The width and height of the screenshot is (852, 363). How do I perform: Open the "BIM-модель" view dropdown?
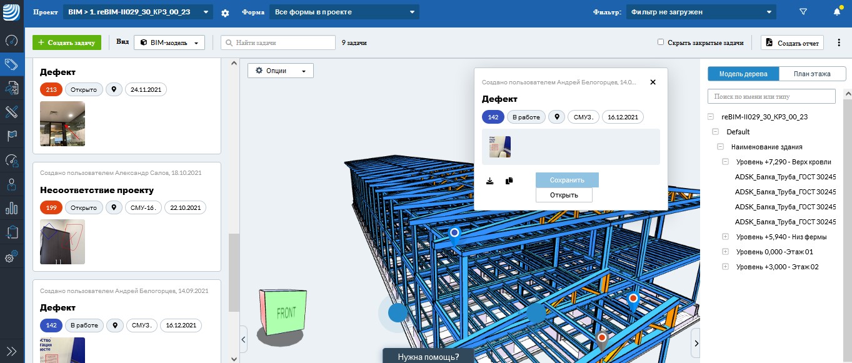169,42
